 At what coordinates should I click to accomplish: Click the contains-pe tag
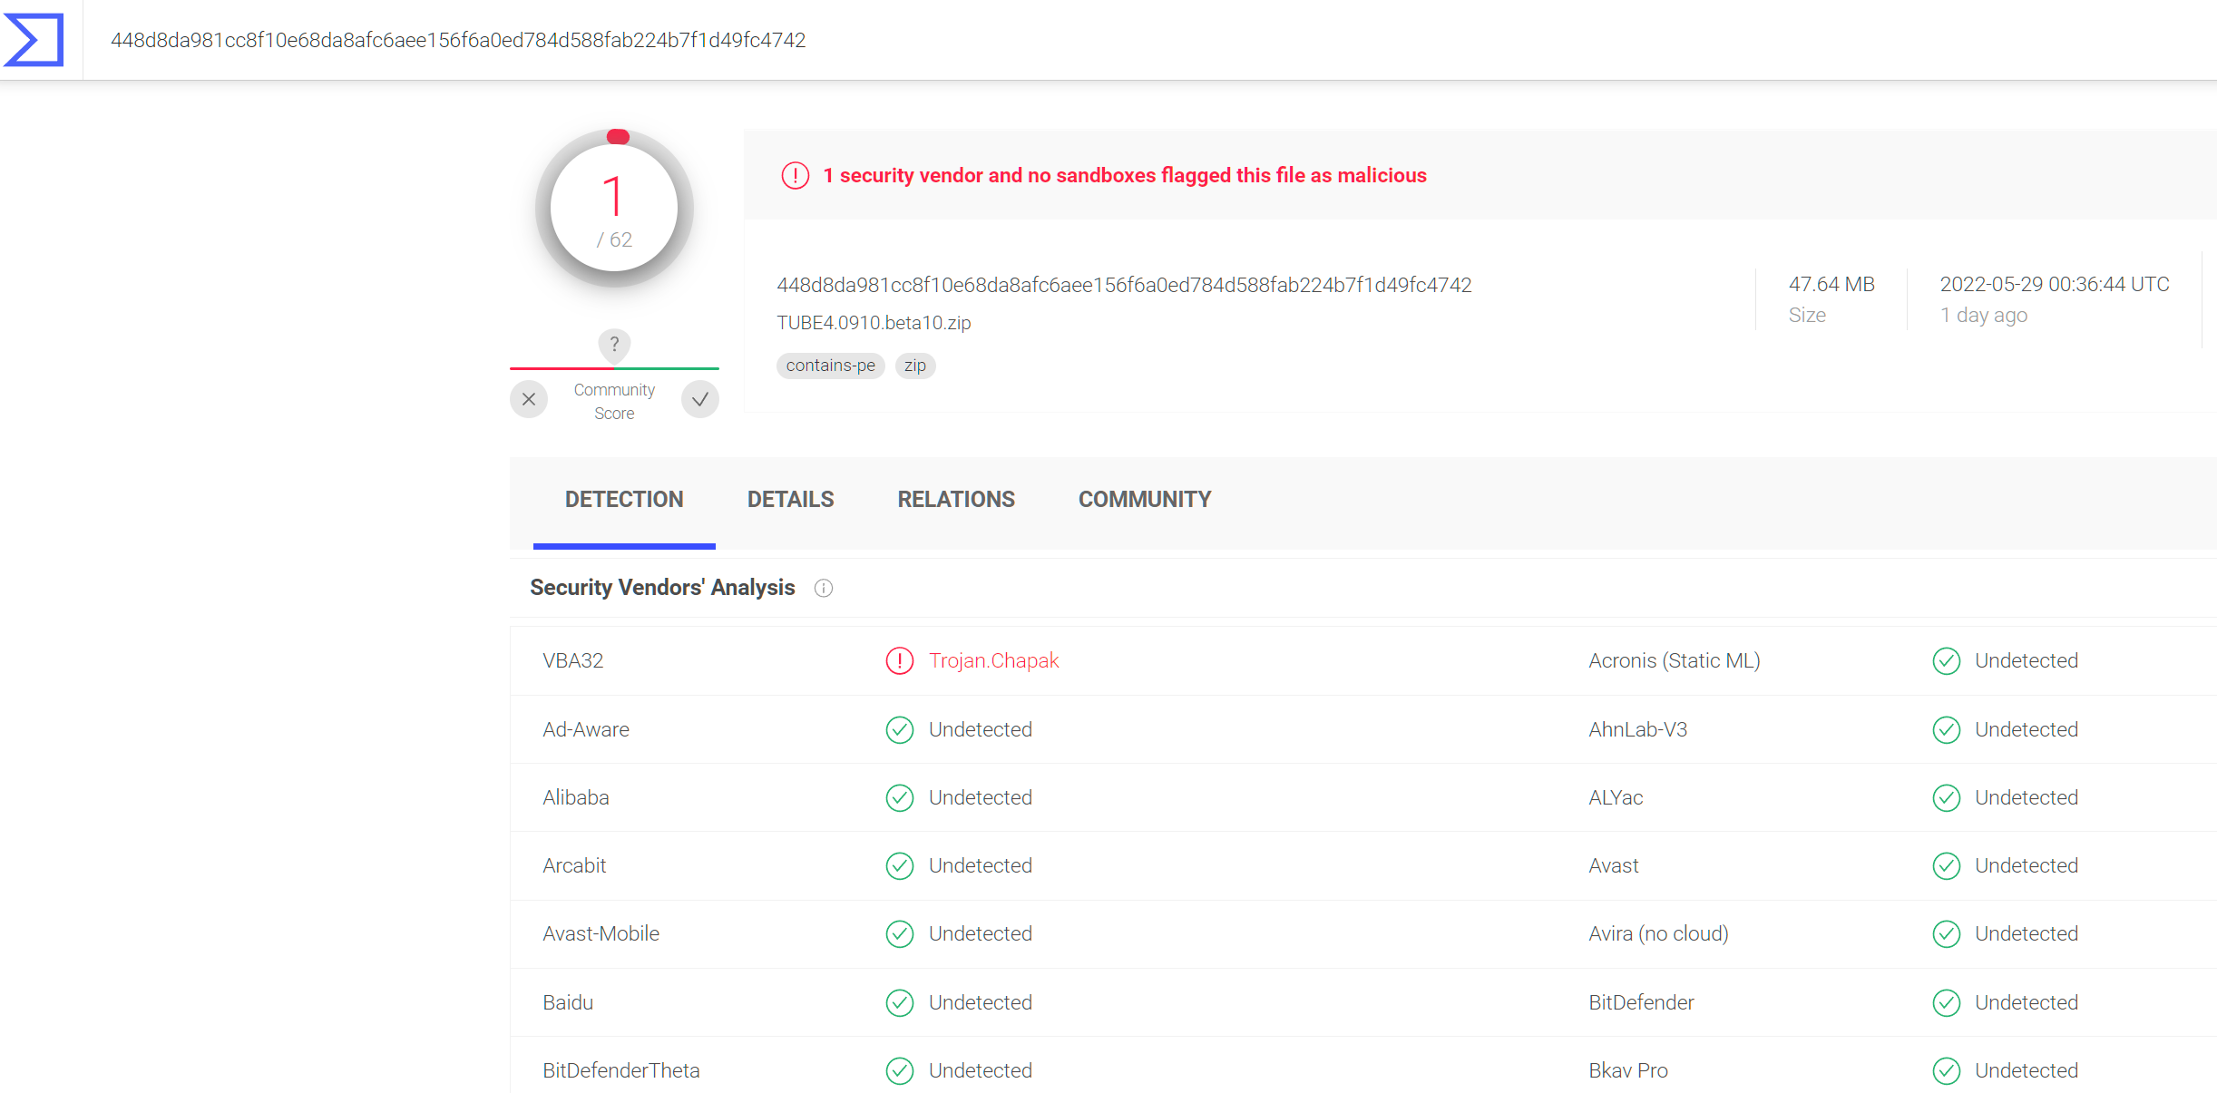click(830, 366)
